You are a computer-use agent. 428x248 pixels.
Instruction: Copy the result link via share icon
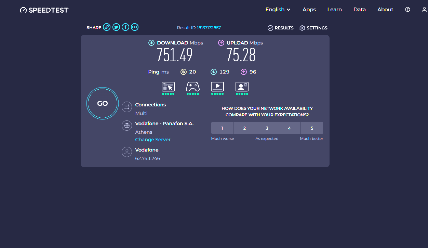107,27
